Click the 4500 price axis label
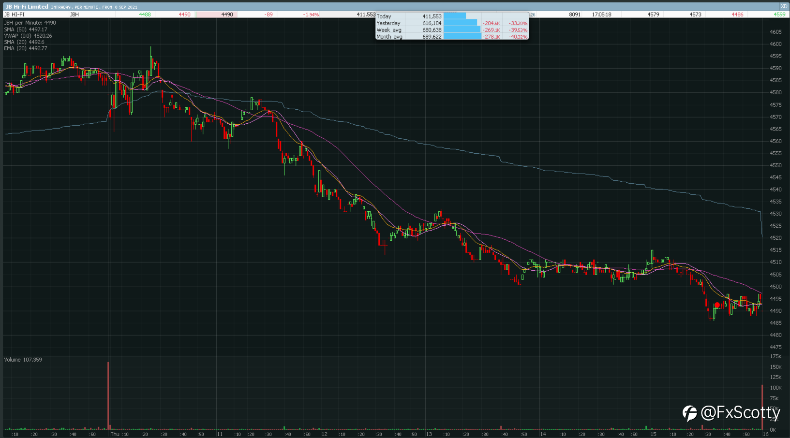Image resolution: width=790 pixels, height=438 pixels. 775,287
